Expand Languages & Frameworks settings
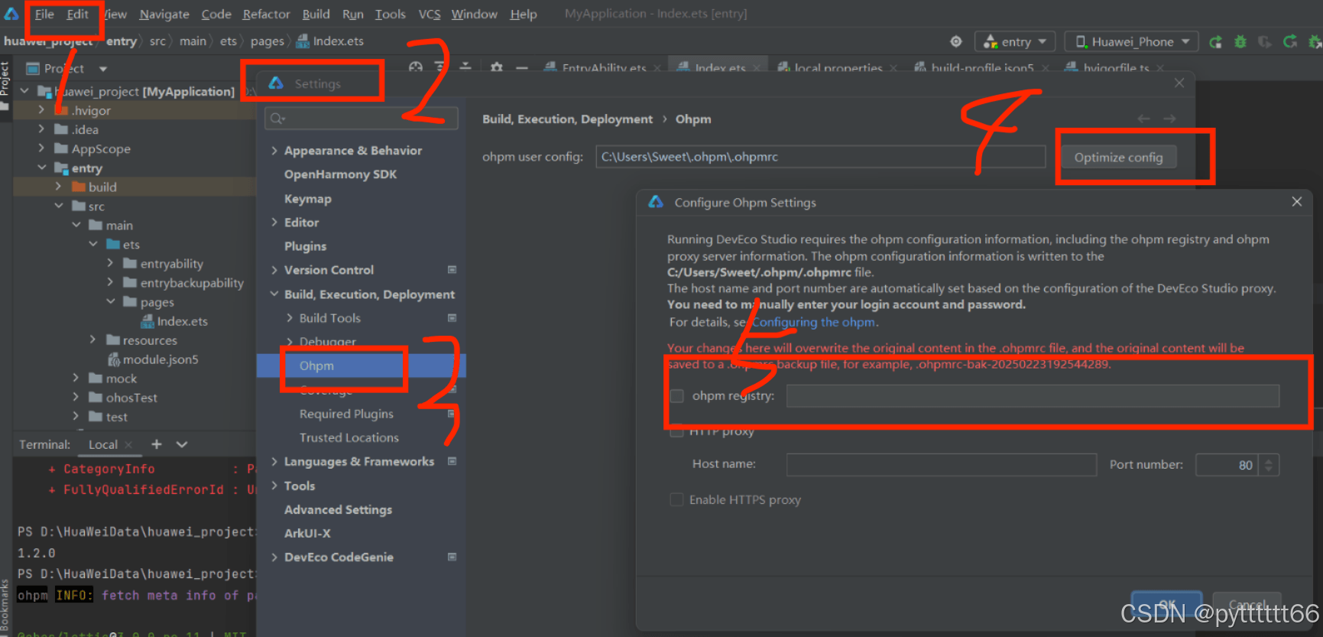The width and height of the screenshot is (1323, 637). coord(274,462)
